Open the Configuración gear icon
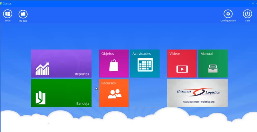Screen dimensions: 257x132 coord(228,14)
